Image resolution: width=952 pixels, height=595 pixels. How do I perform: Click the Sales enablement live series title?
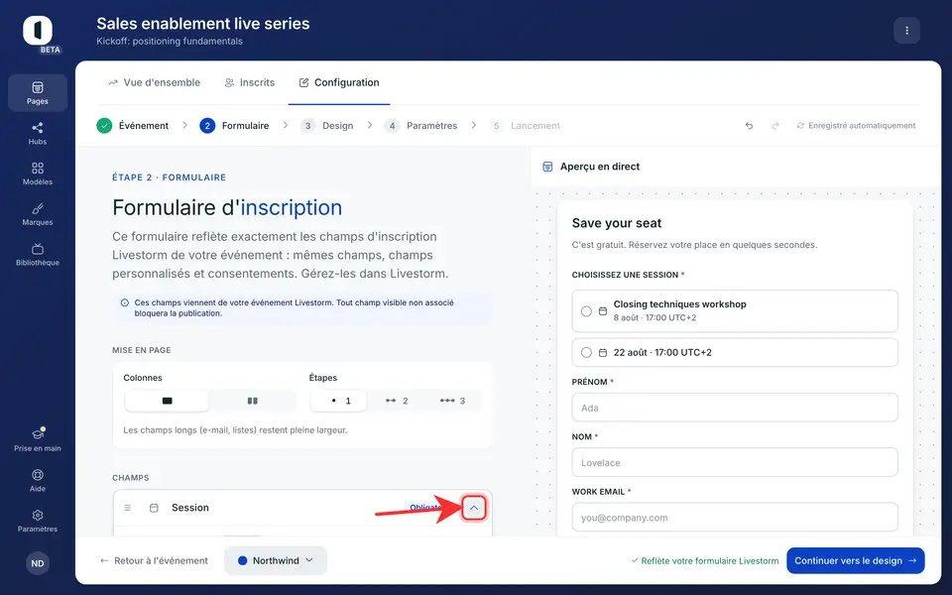(202, 24)
